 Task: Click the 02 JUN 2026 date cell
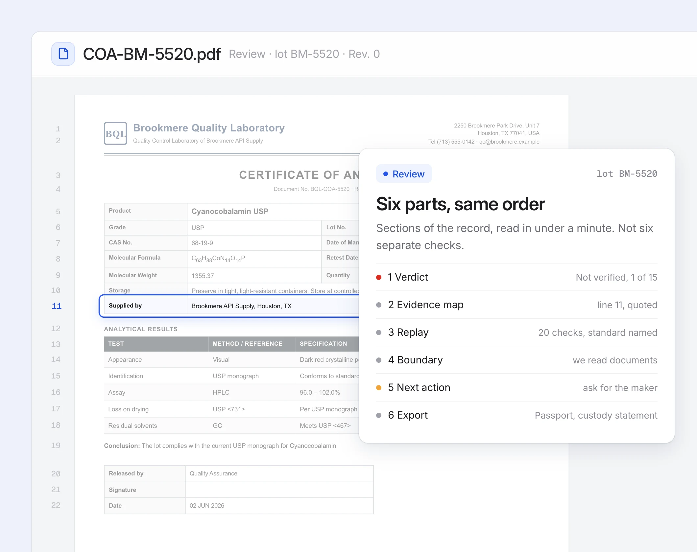coord(279,506)
